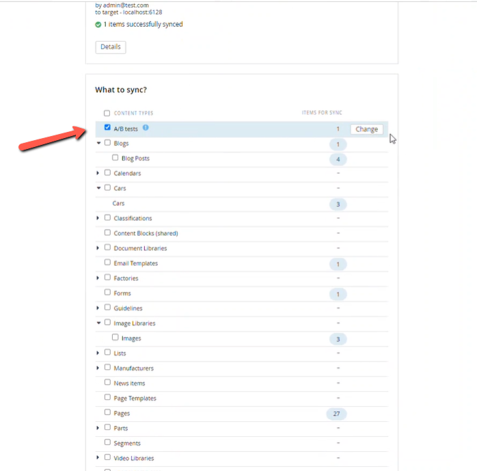Click Change button for A/B tests
This screenshot has height=471, width=477.
pyautogui.click(x=366, y=129)
